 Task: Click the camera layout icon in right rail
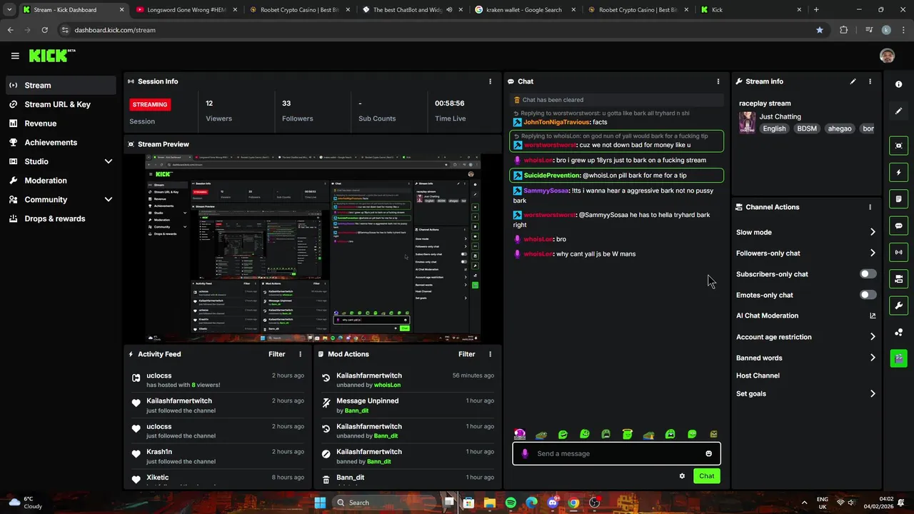[x=898, y=279]
